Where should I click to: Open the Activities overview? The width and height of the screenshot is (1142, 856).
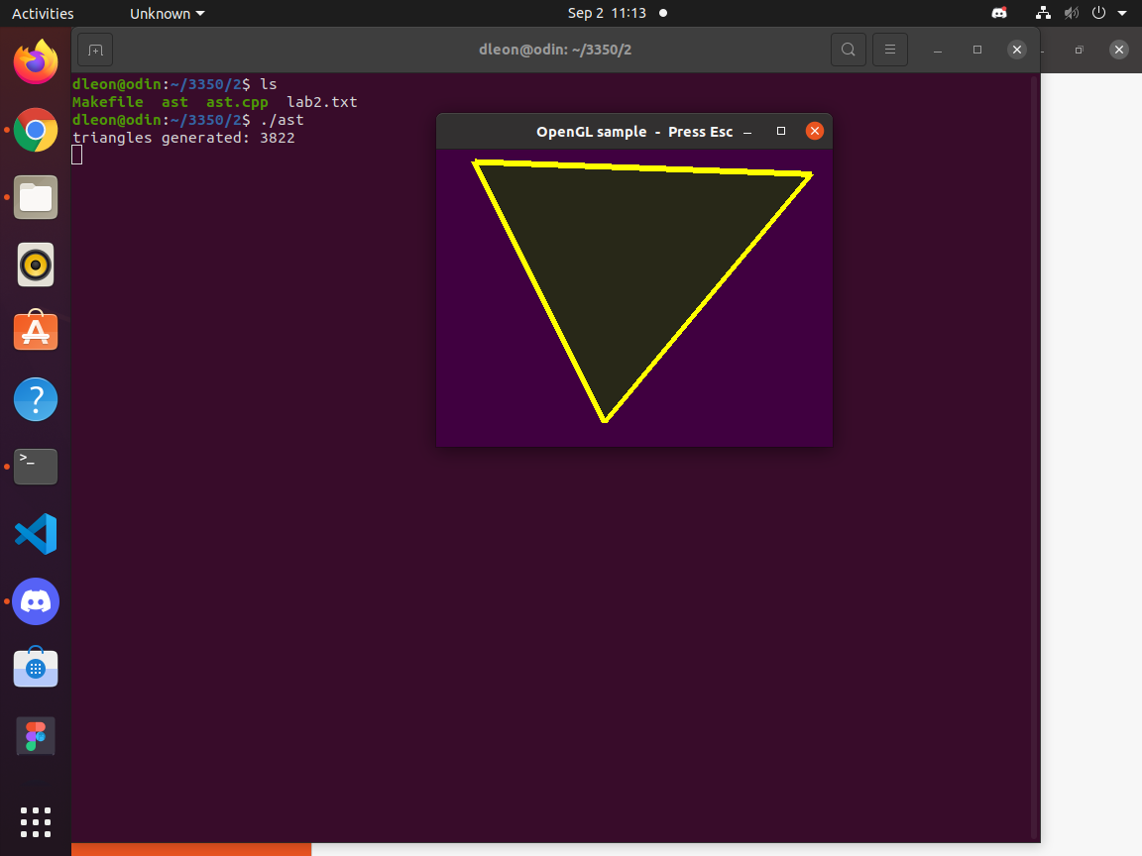tap(43, 13)
